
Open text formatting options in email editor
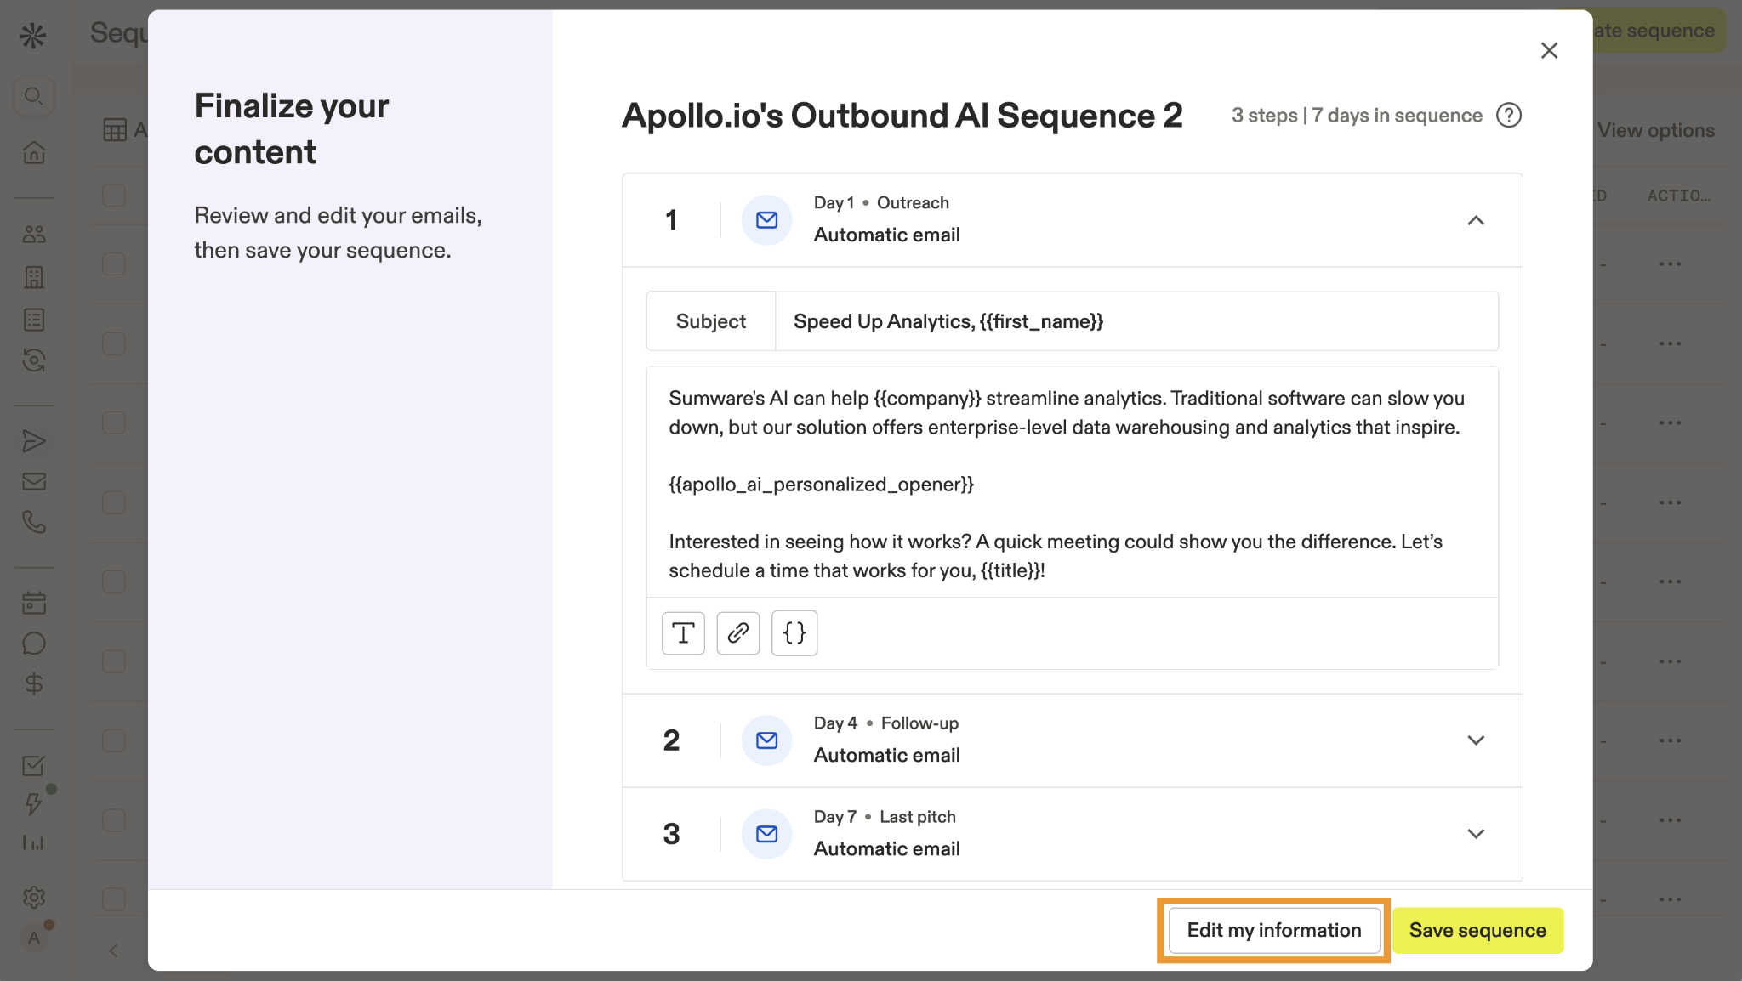tap(683, 632)
